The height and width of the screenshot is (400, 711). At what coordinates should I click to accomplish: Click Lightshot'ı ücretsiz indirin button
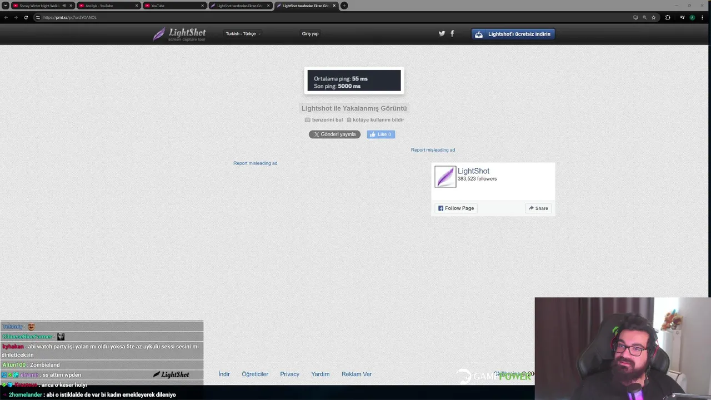click(x=513, y=34)
